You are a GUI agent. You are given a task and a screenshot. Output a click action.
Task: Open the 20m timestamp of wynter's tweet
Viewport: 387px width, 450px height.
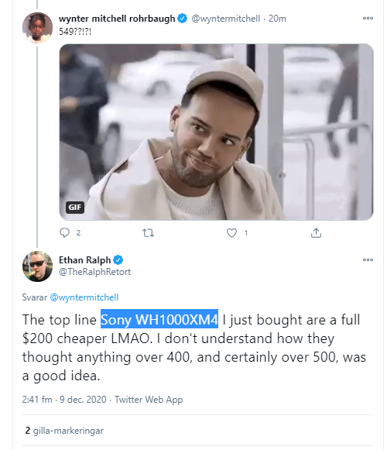(277, 19)
